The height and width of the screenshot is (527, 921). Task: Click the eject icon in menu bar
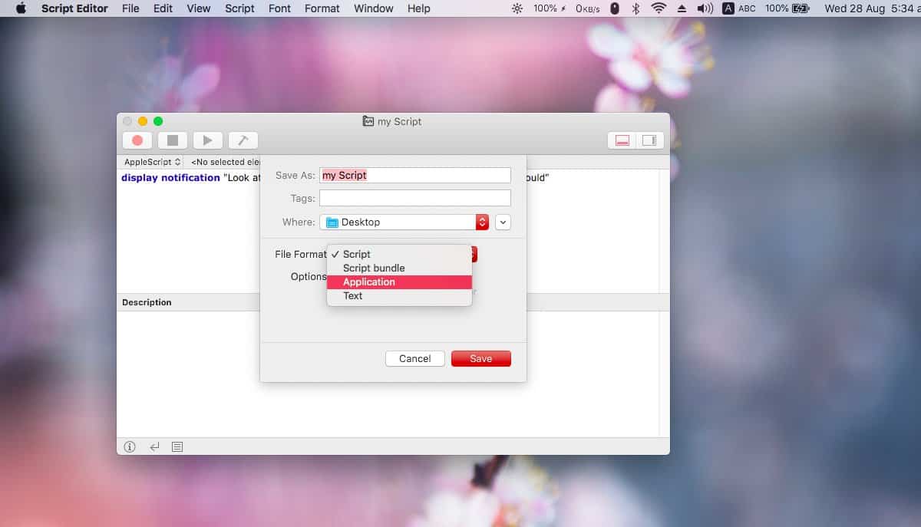coord(682,8)
